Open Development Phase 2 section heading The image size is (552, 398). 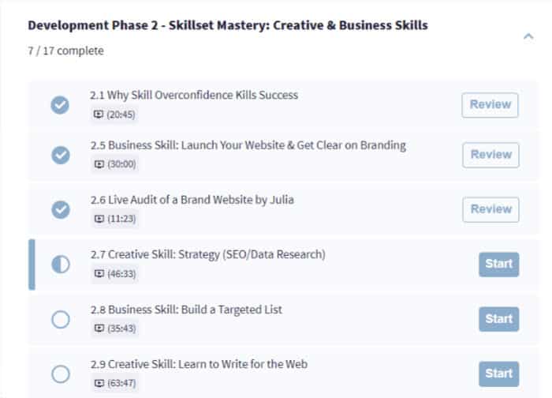pos(228,25)
